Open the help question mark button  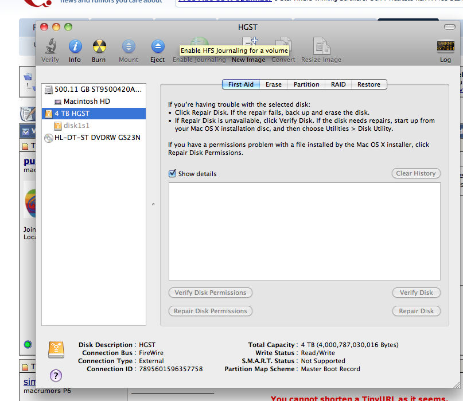[56, 376]
